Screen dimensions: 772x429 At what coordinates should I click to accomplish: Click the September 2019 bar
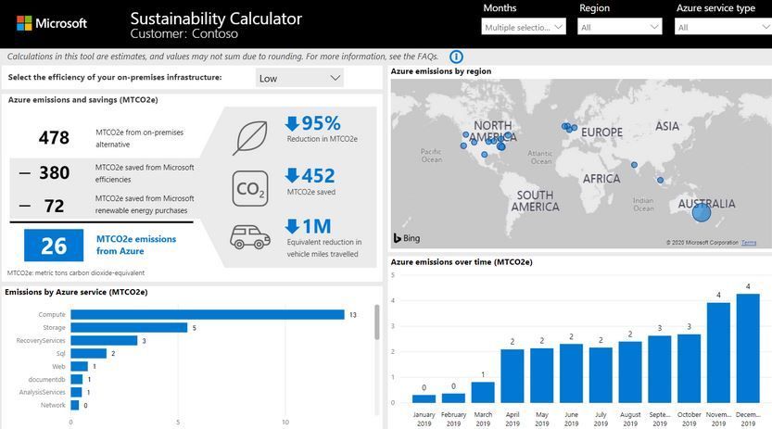coord(659,370)
